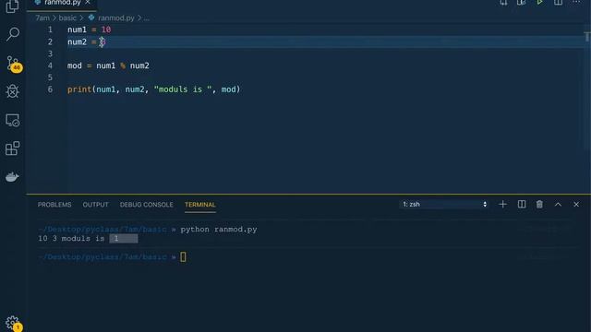The image size is (591, 332).
Task: Click the print keyword on line 6
Action: tap(79, 89)
